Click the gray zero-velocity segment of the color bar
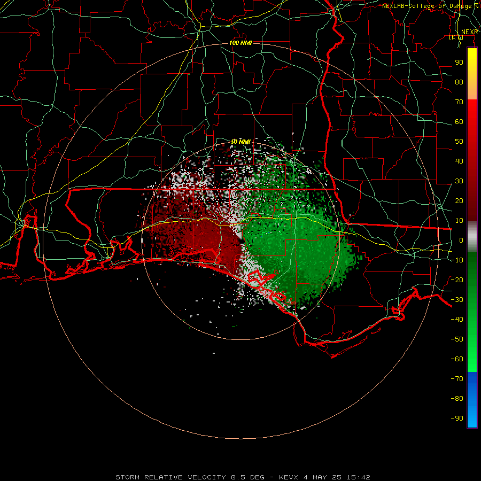This screenshot has height=481, width=481. (x=472, y=237)
